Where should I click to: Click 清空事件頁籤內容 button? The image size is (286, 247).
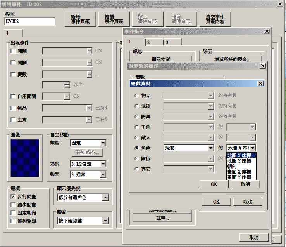pos(215,19)
